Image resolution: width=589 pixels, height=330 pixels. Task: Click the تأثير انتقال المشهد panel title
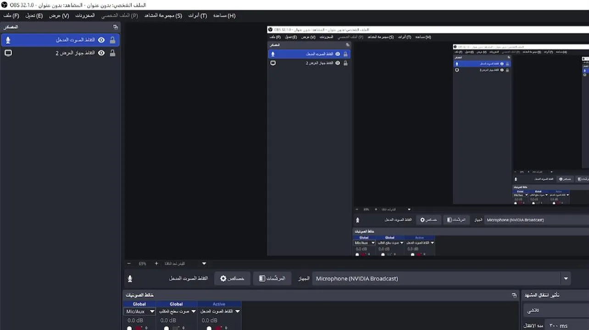point(542,295)
